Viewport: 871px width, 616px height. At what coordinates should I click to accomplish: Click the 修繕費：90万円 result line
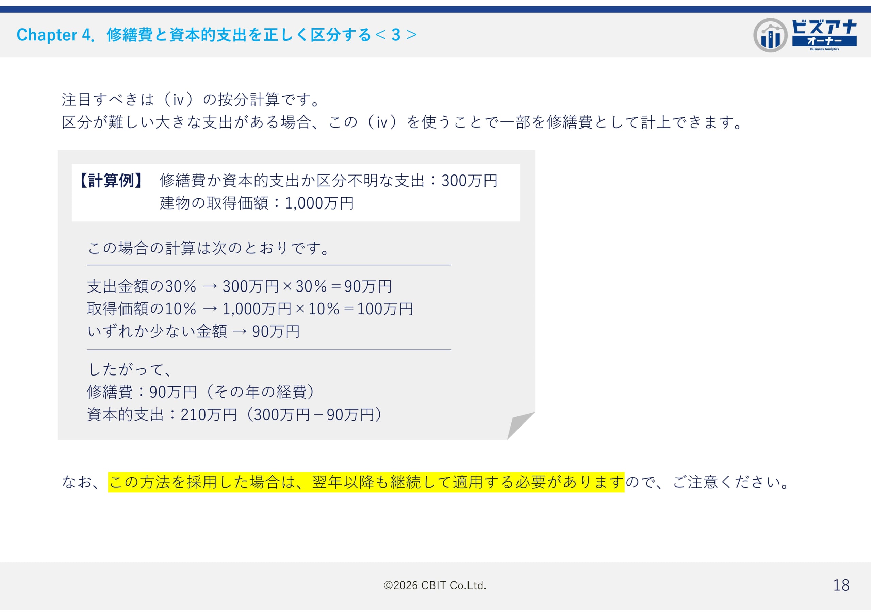tap(201, 392)
